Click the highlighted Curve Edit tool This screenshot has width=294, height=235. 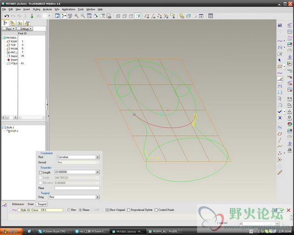pos(280,80)
